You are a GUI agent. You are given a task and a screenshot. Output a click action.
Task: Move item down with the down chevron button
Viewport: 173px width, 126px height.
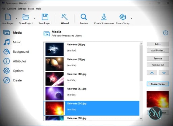pos(164,73)
